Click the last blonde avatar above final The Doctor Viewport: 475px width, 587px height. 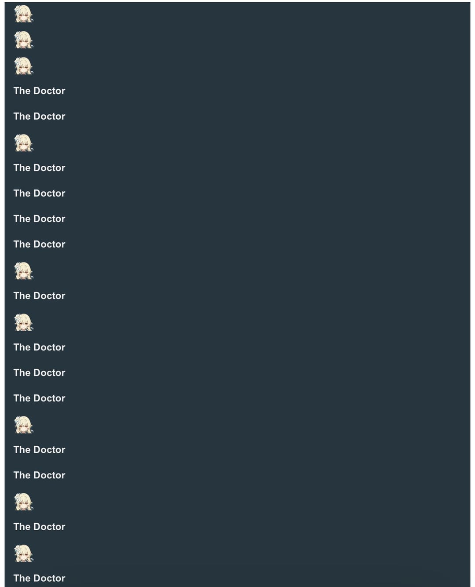click(x=24, y=553)
